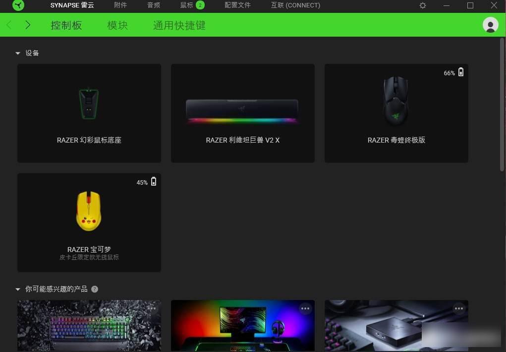This screenshot has height=352, width=506.
Task: Switch to the SYNAPSE 雷云 tab
Action: pyautogui.click(x=72, y=5)
